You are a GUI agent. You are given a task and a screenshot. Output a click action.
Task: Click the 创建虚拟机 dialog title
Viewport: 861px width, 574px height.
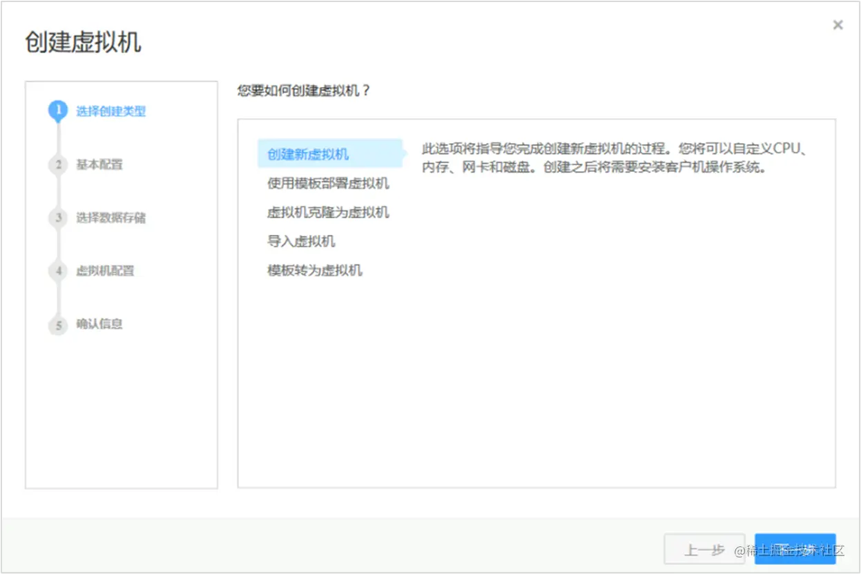tap(83, 42)
